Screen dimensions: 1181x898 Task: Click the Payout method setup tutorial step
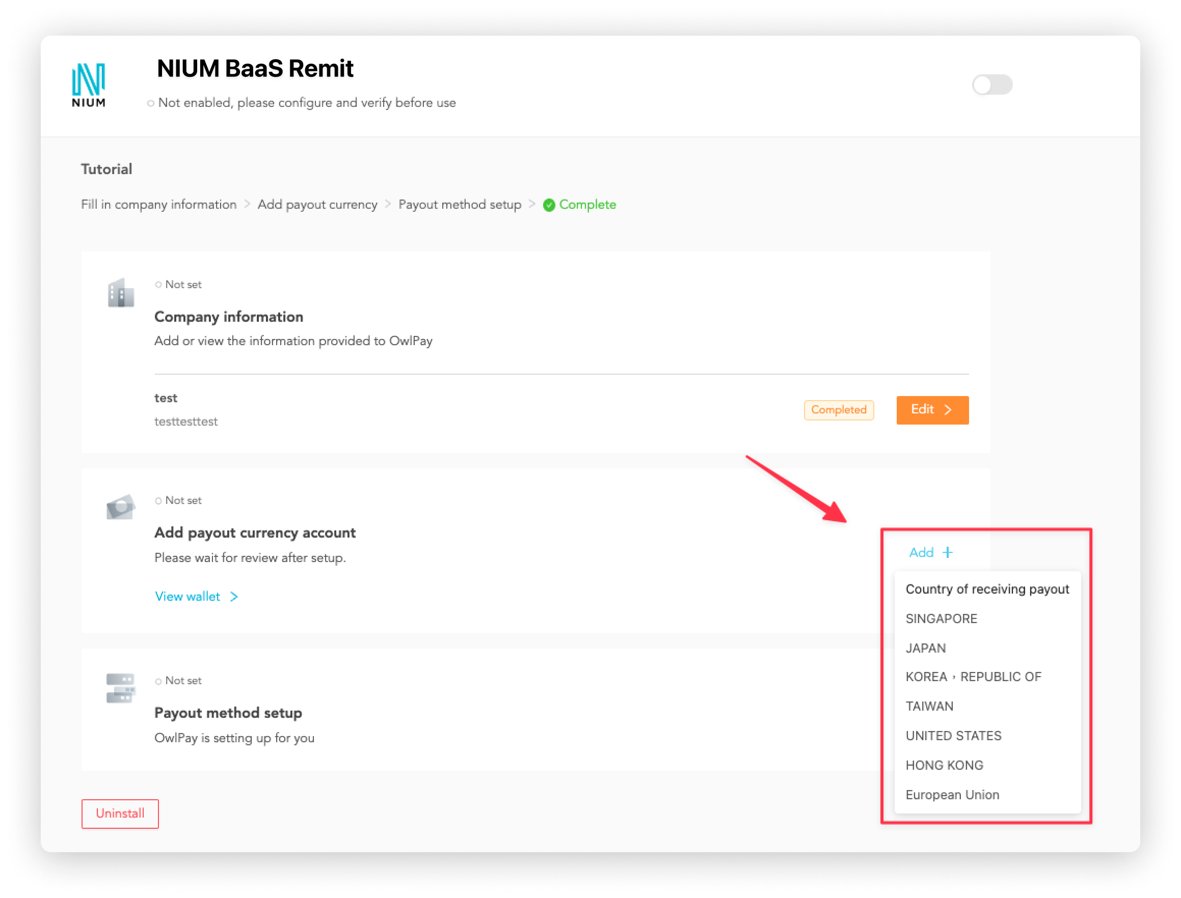460,205
